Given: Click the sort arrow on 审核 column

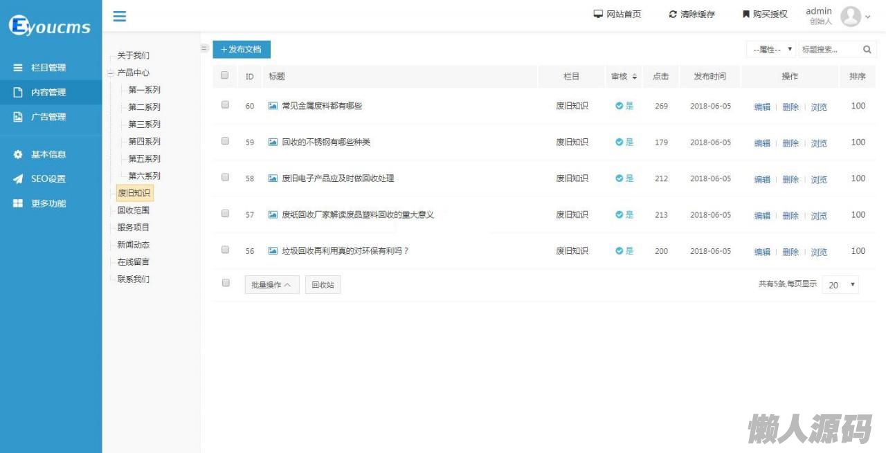Looking at the screenshot, I should coord(634,77).
